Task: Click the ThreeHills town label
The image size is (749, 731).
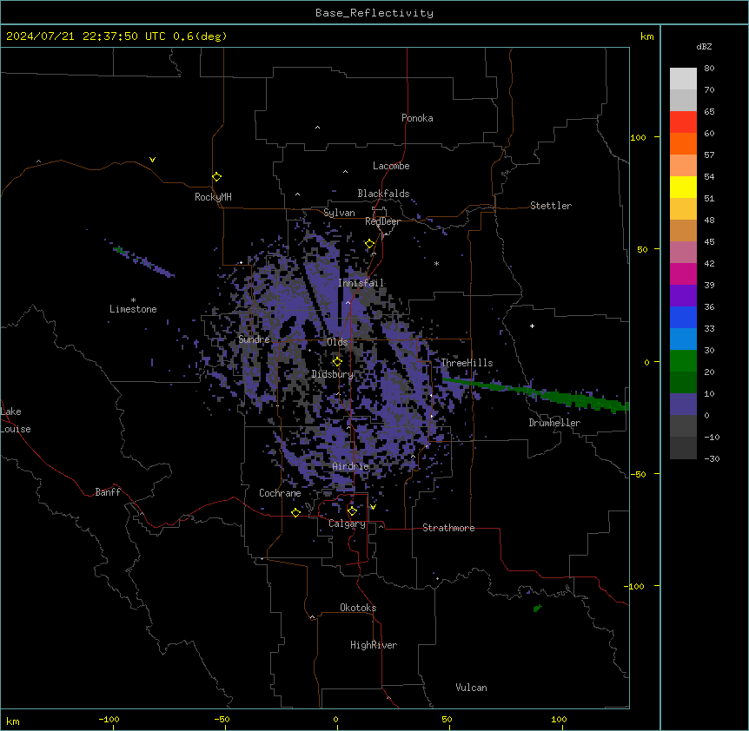Action: coord(467,363)
